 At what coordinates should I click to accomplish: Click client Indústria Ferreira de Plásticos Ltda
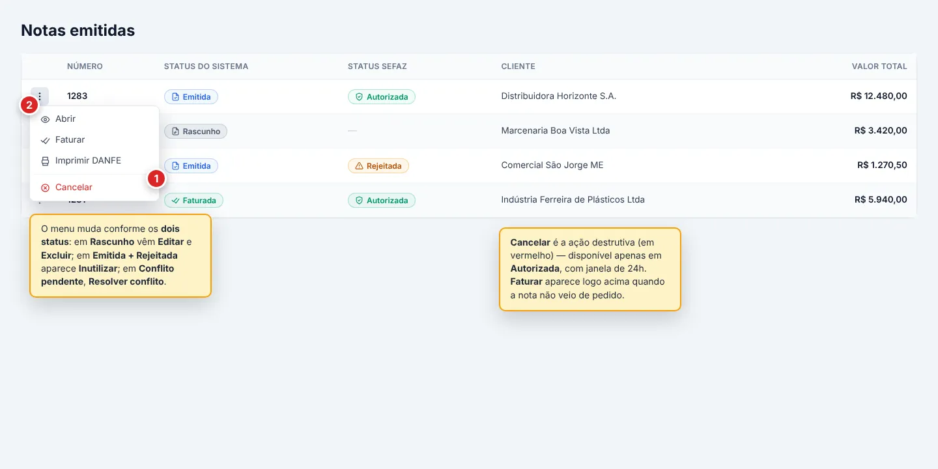click(573, 199)
